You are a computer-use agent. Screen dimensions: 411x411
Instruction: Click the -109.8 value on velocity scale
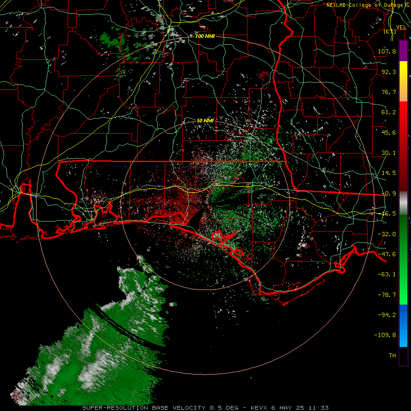click(x=385, y=335)
